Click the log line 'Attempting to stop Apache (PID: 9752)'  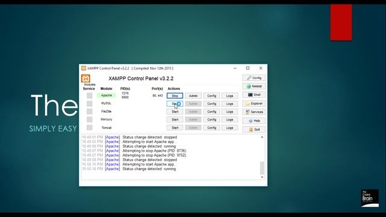[154, 156]
